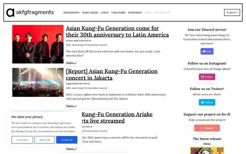This screenshot has height=154, width=246.
Task: Click the 'Skins' release title text
Action: point(207,144)
